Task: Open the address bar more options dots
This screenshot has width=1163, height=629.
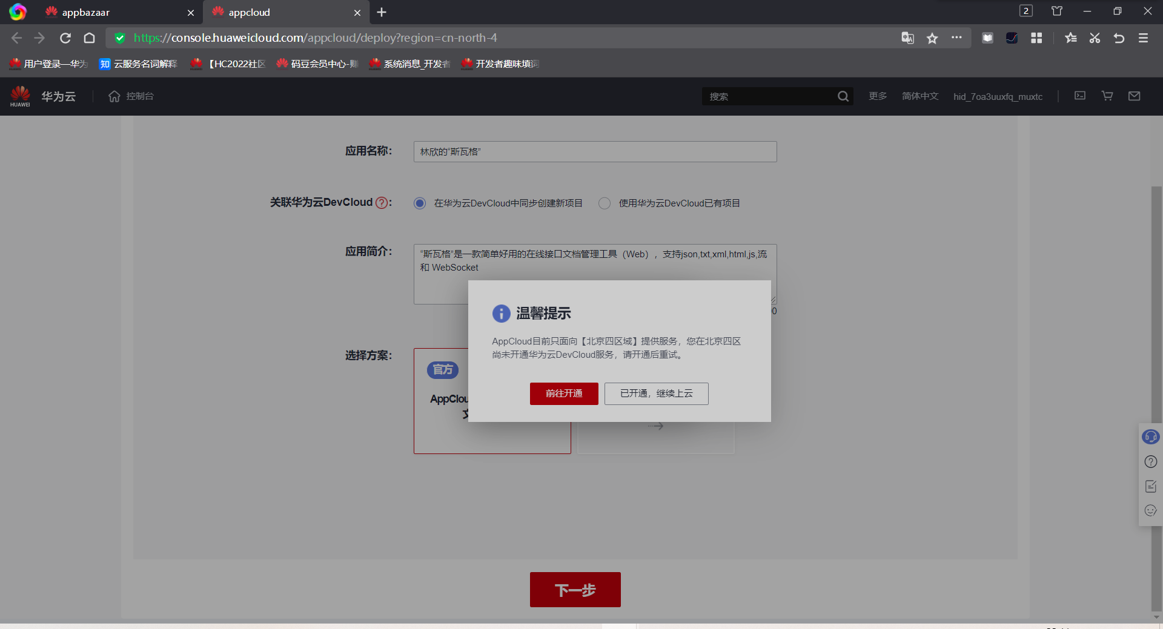Action: (956, 38)
